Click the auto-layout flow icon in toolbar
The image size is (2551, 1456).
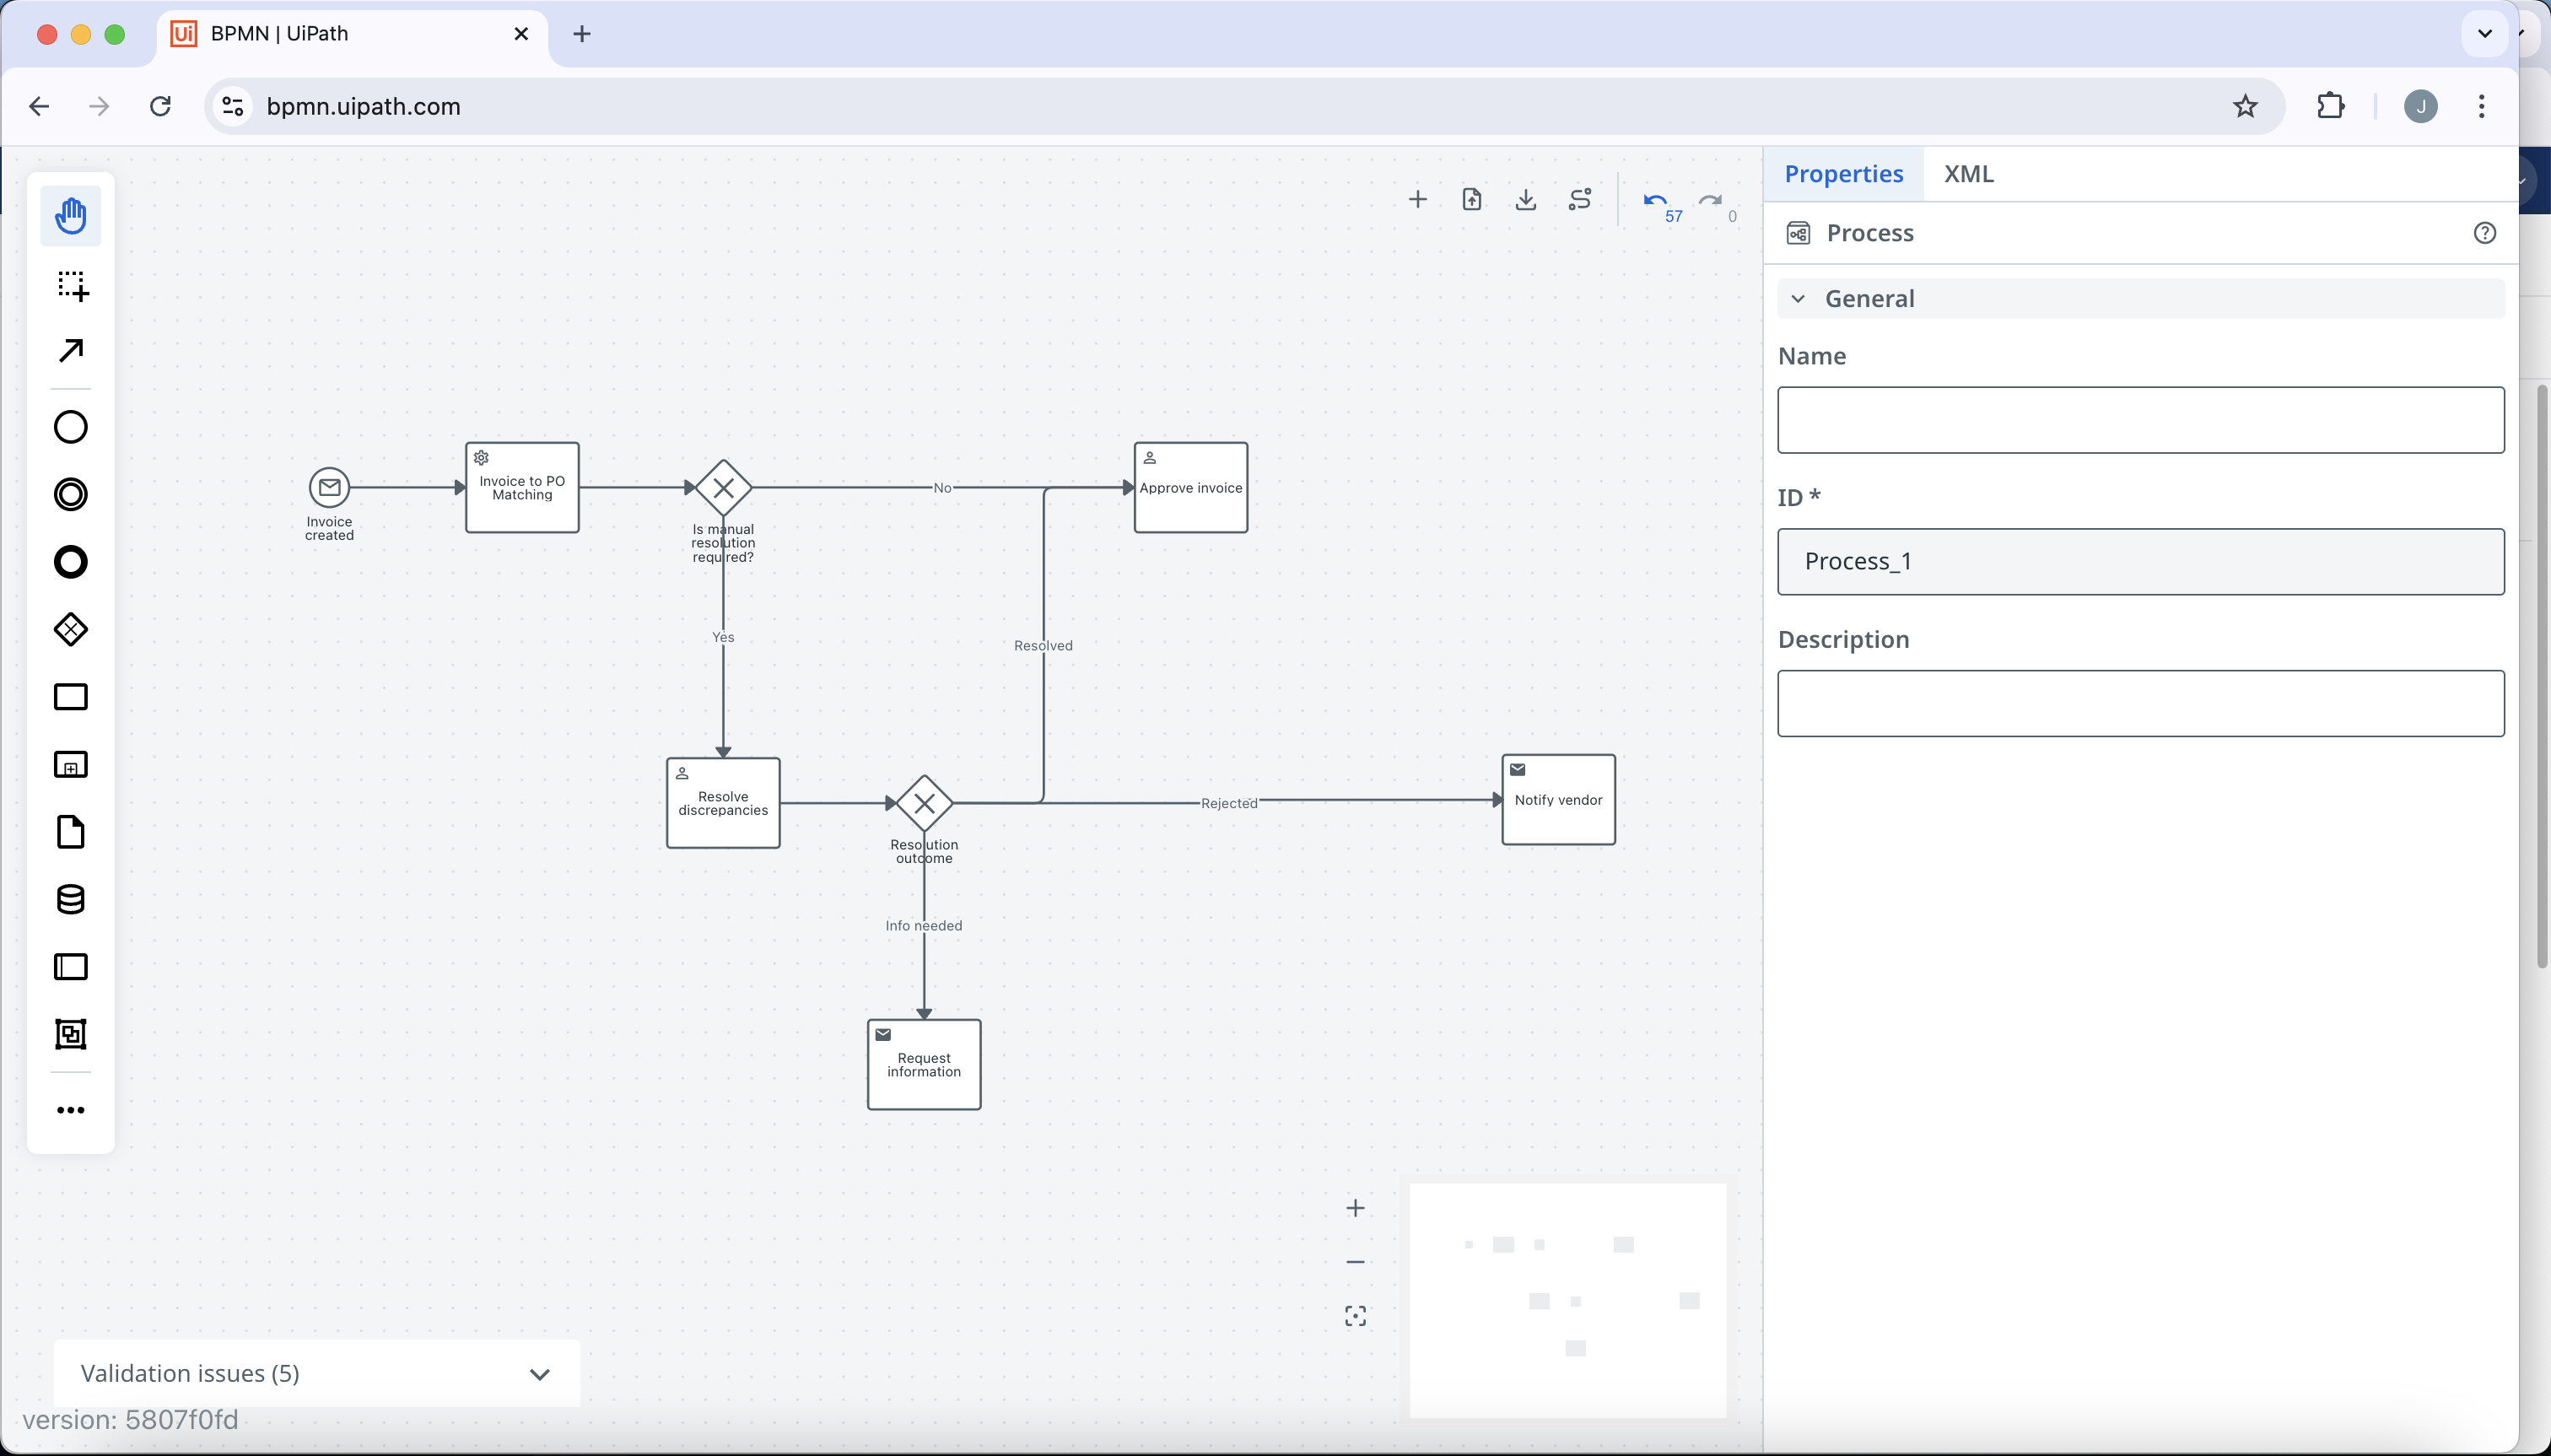1580,199
